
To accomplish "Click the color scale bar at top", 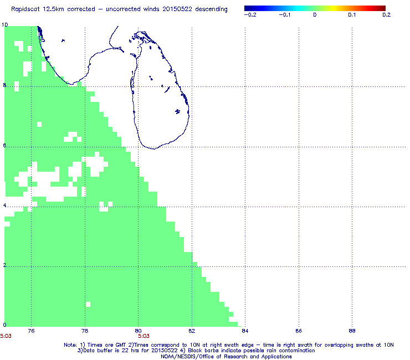I will click(x=315, y=8).
